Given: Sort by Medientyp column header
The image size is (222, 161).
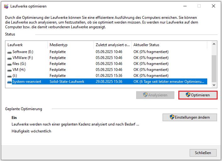Looking at the screenshot, I should (x=71, y=45).
